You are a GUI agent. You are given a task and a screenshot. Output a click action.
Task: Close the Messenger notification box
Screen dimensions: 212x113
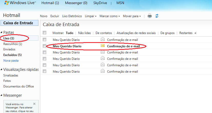(x=34, y=104)
